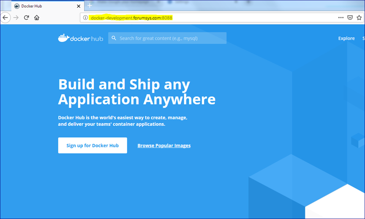365x219 pixels.
Task: Bookmark this page with the star icon
Action: (x=359, y=18)
